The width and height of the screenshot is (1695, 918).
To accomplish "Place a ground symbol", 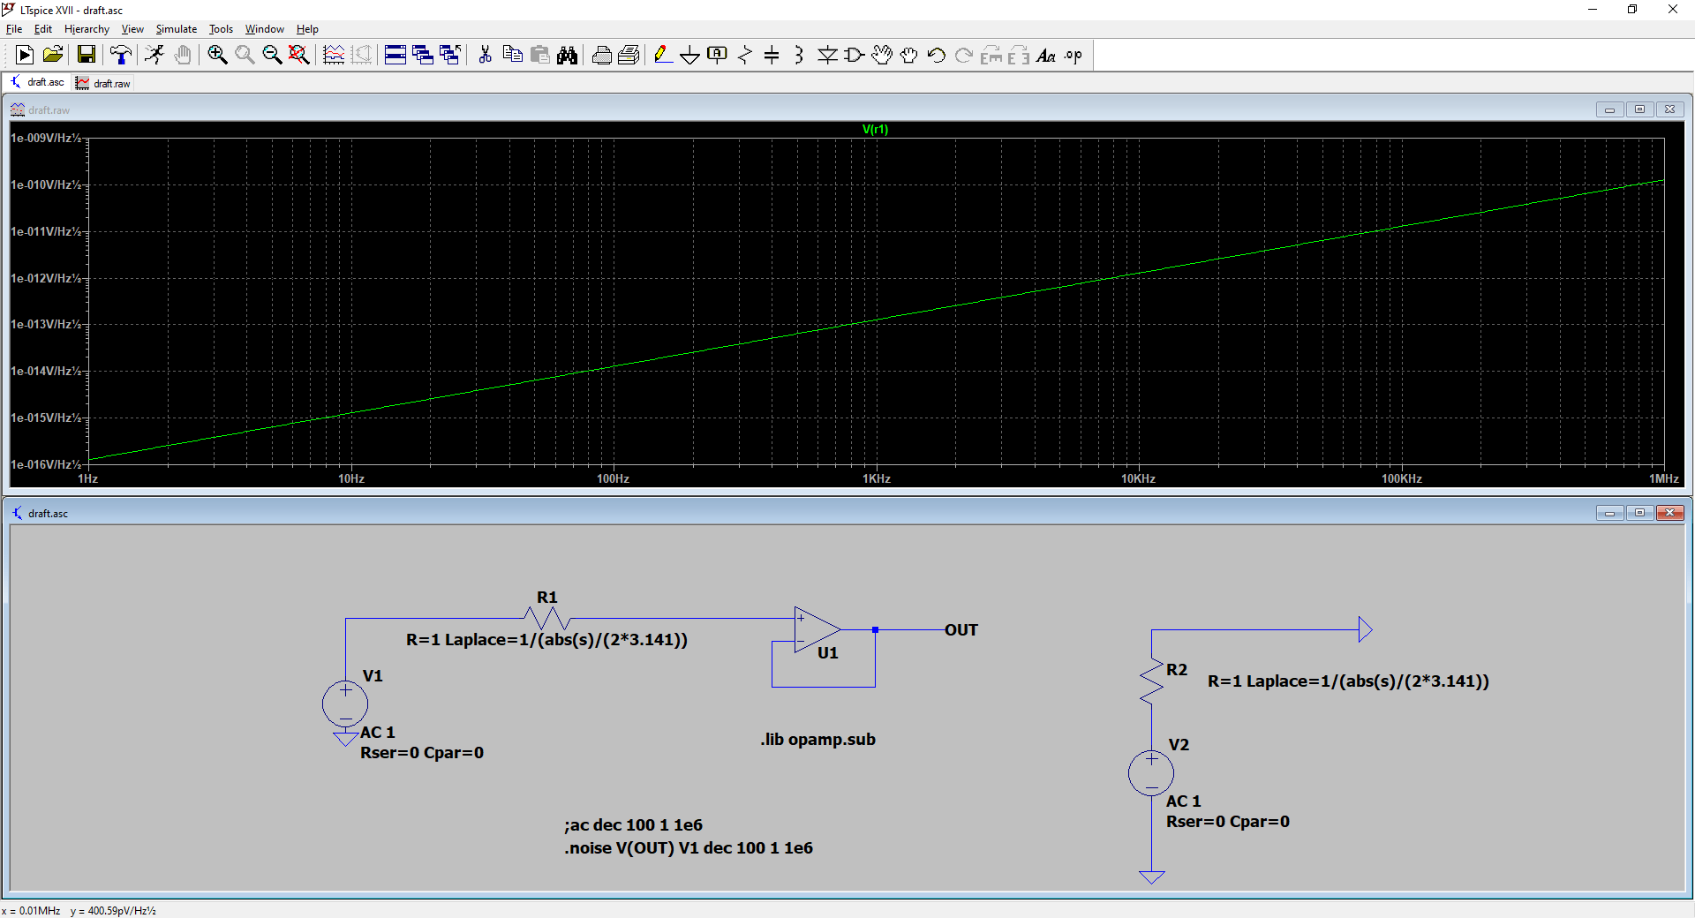I will tap(689, 55).
